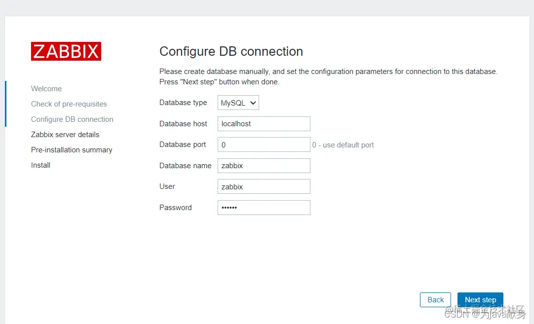Select the Install step
Image resolution: width=534 pixels, height=324 pixels.
pyautogui.click(x=40, y=165)
